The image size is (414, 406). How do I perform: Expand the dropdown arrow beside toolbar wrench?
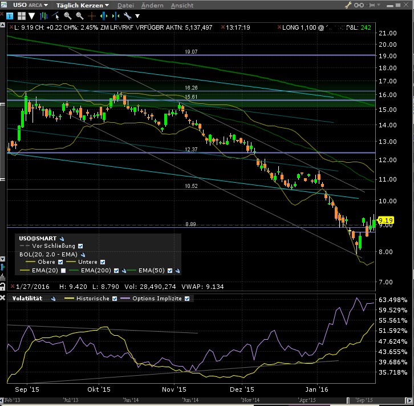pos(137,16)
